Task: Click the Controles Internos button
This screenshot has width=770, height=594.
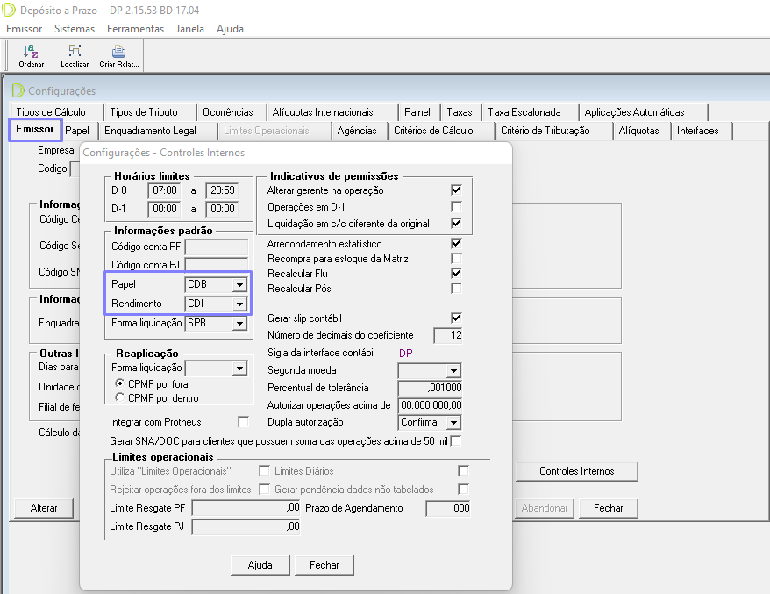Action: tap(576, 471)
